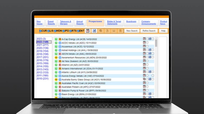204x114 pixels.
Task: Select the 2021 (277) year link
Action: (42, 45)
